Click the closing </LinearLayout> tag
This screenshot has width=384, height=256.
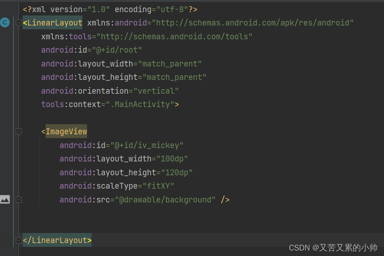[57, 240]
